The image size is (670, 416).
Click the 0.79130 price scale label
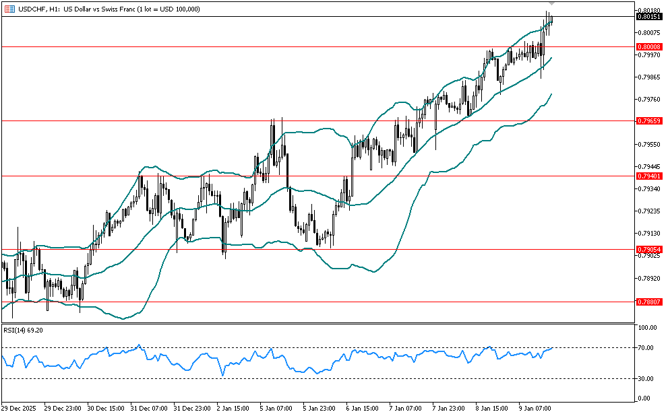point(648,234)
